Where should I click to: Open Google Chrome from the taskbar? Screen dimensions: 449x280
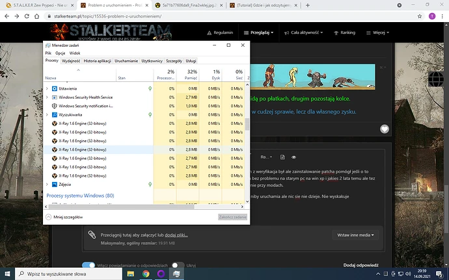146,274
